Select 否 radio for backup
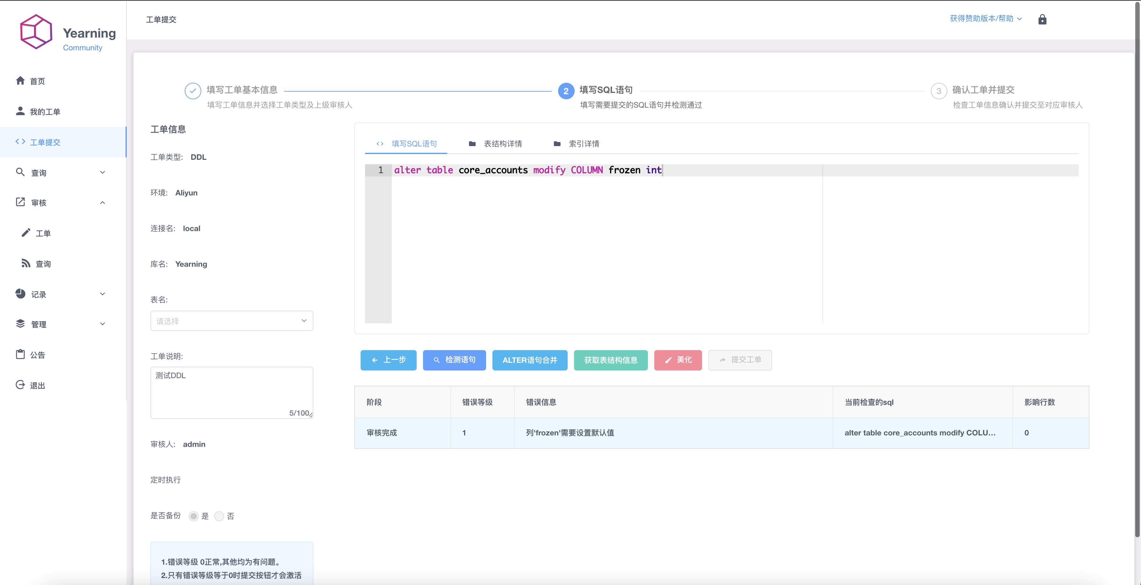This screenshot has height=585, width=1141. pos(219,516)
